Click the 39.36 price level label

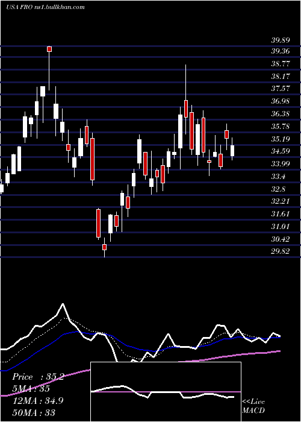281,51
